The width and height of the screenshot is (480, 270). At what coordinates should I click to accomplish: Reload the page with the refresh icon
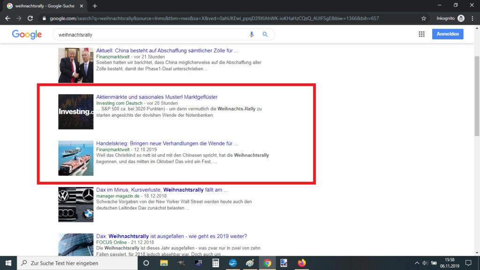tap(30, 18)
